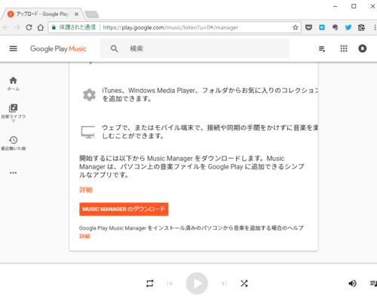Expand the sidebar more options dots
This screenshot has width=377, height=300.
[x=13, y=173]
